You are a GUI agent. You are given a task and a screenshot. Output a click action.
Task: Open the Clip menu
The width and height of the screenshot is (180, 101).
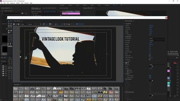[8, 3]
